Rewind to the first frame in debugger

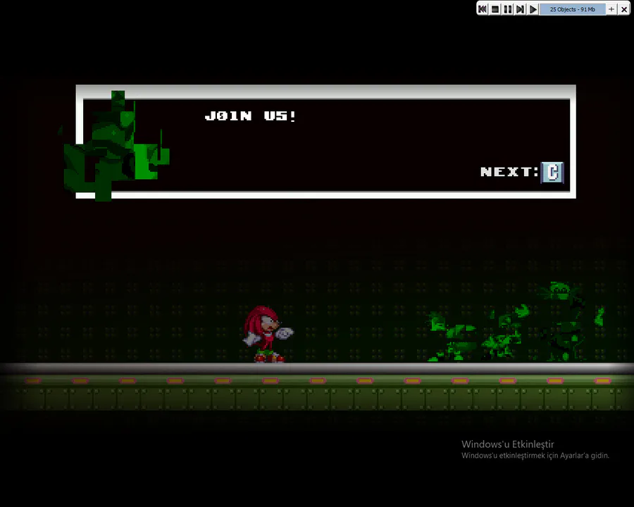[x=483, y=9]
